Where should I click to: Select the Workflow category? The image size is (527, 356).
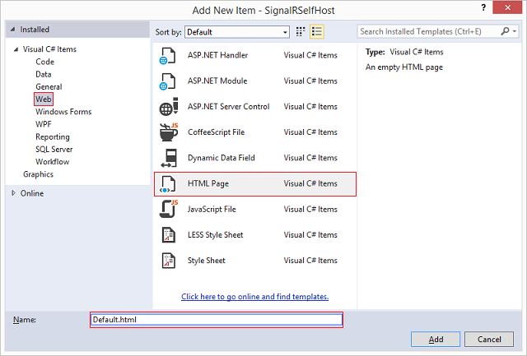[53, 162]
